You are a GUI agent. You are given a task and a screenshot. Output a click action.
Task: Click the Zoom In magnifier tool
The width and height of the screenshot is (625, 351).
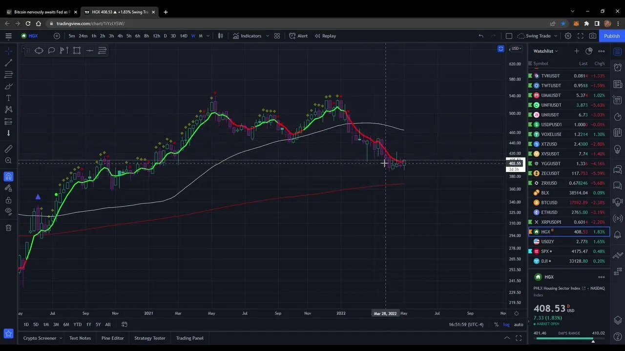(x=8, y=160)
